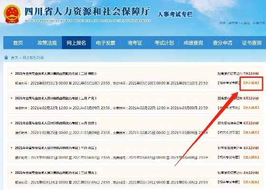Click the 首页 breadcrumb link

click(14, 58)
